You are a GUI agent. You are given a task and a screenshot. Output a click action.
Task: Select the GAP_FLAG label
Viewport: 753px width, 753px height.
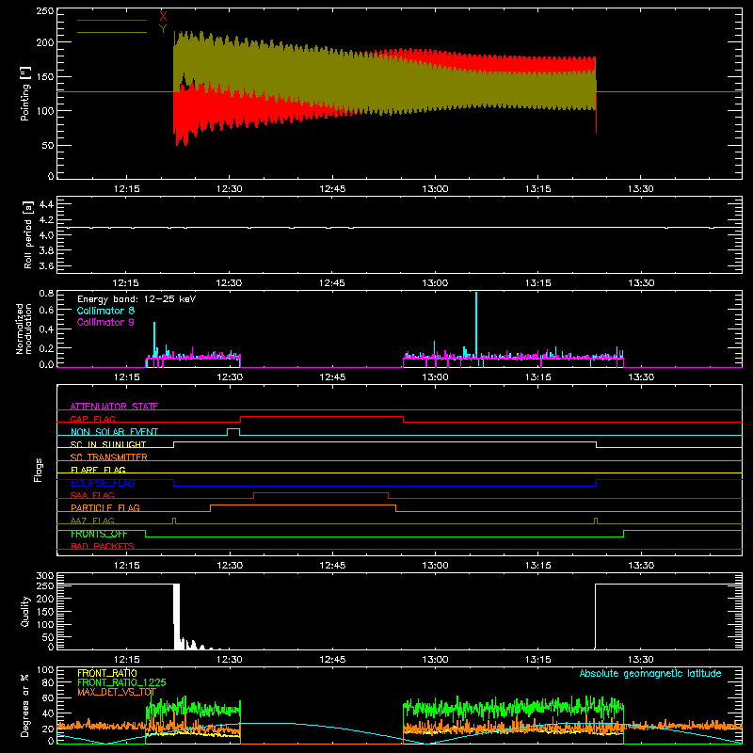[92, 419]
